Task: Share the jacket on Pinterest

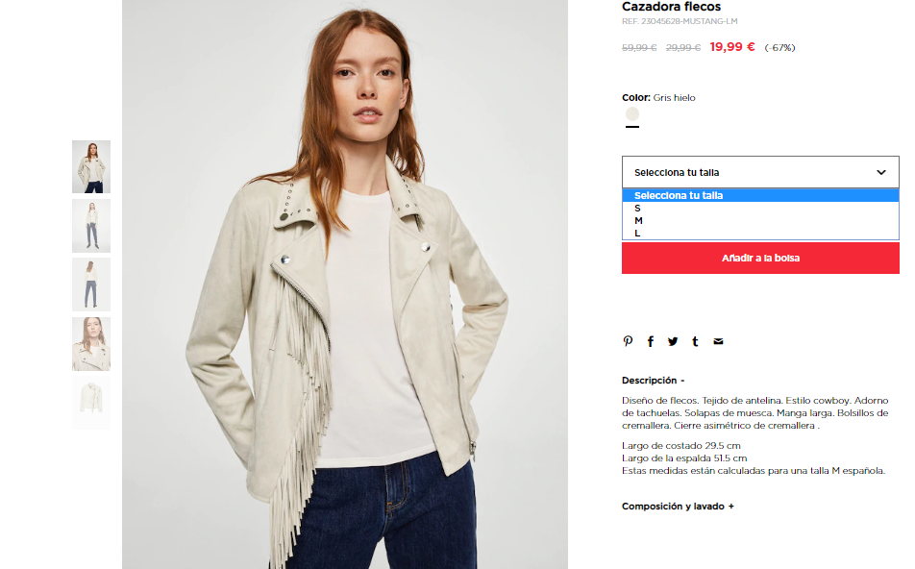Action: click(628, 341)
